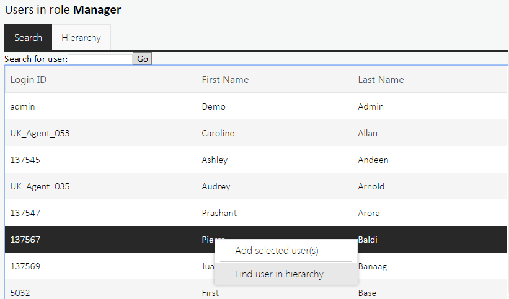Switch to the Search tab
The width and height of the screenshot is (509, 299).
(x=29, y=37)
